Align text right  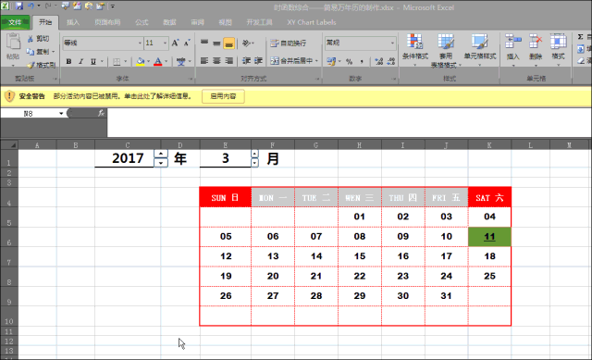[x=228, y=60]
